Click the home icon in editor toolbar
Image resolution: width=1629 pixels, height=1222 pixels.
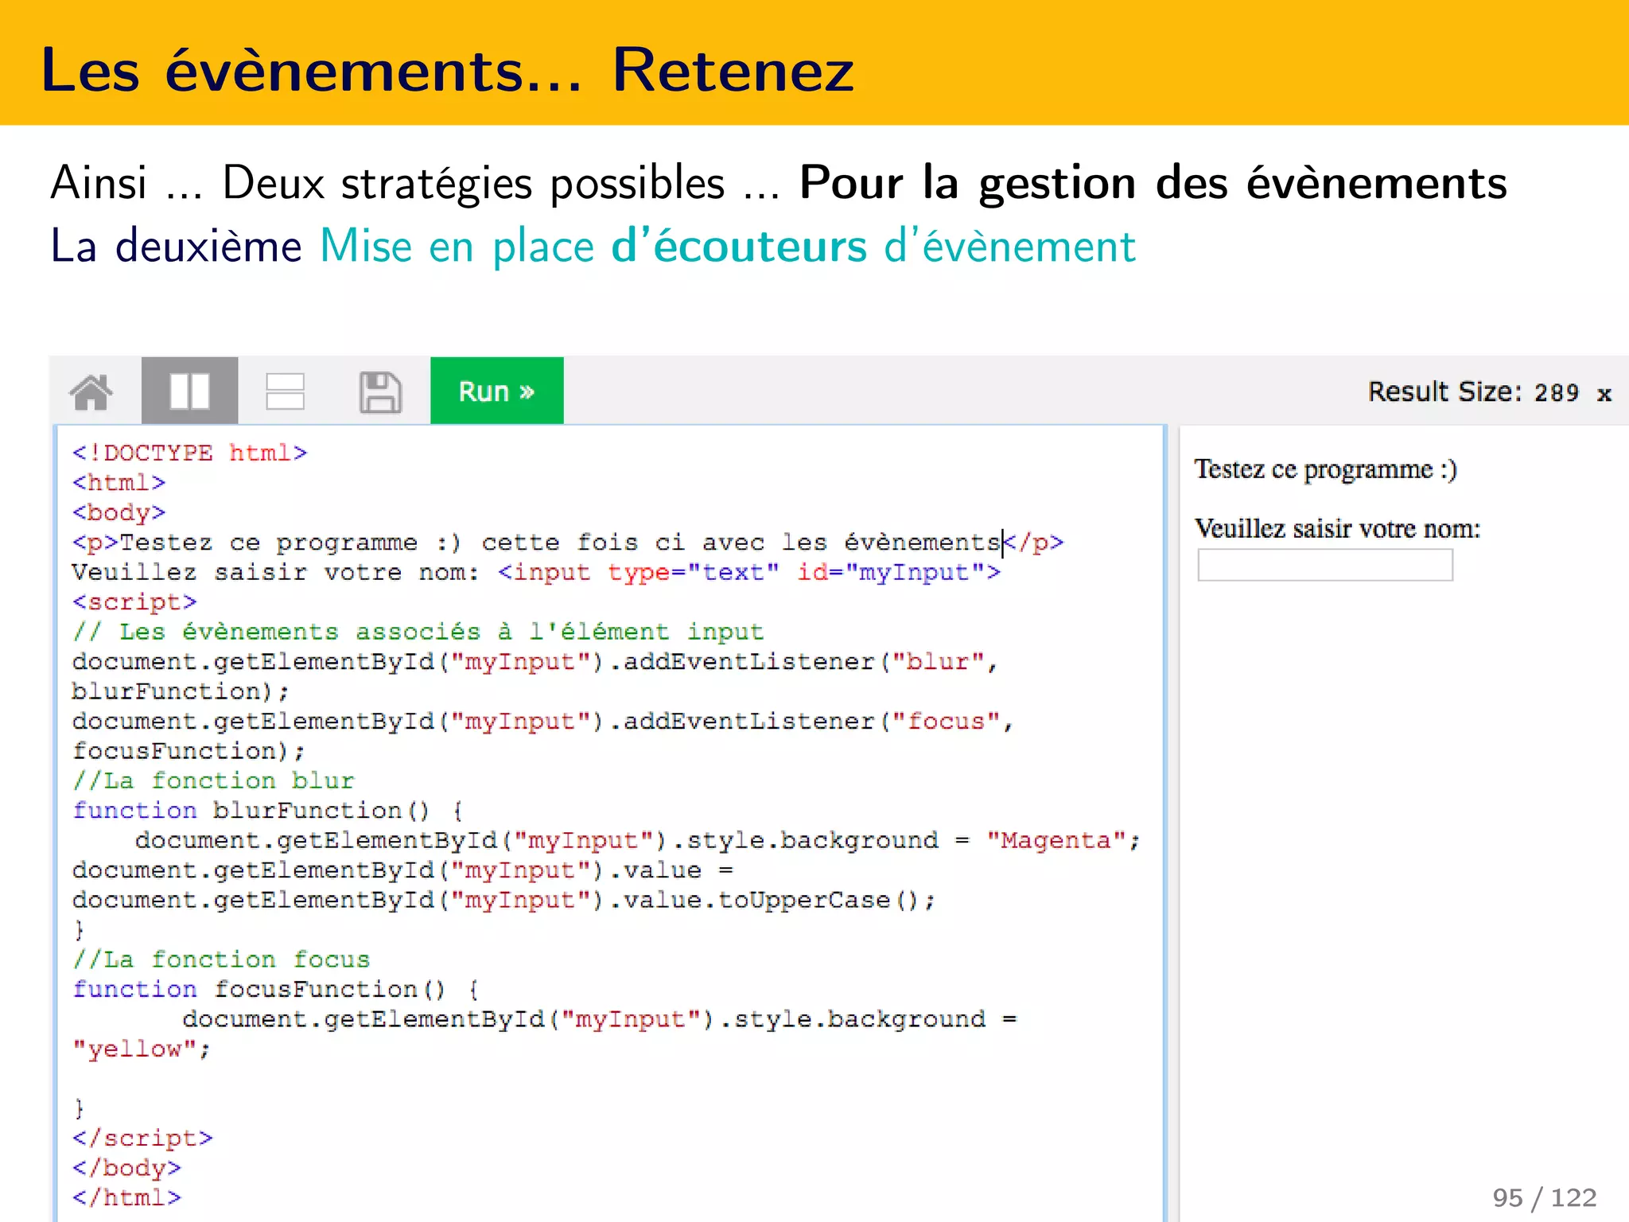click(x=92, y=391)
